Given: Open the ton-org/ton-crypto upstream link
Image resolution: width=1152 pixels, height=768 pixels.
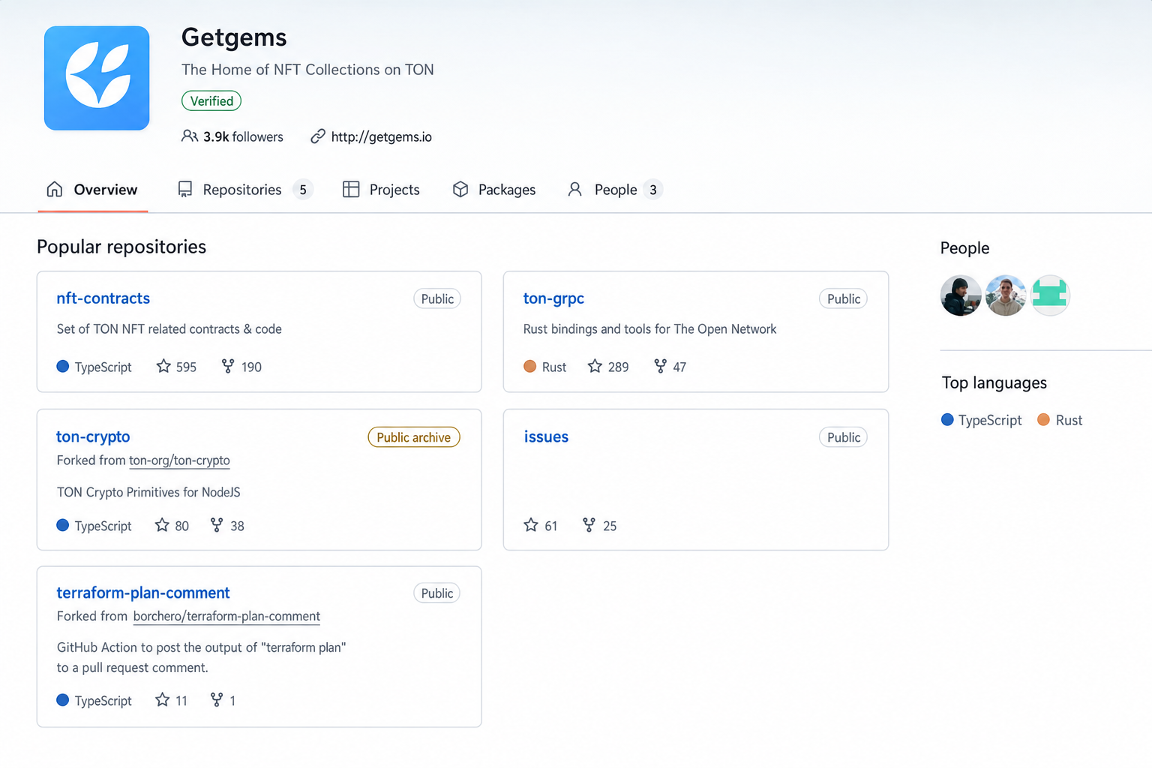Looking at the screenshot, I should coord(179,460).
